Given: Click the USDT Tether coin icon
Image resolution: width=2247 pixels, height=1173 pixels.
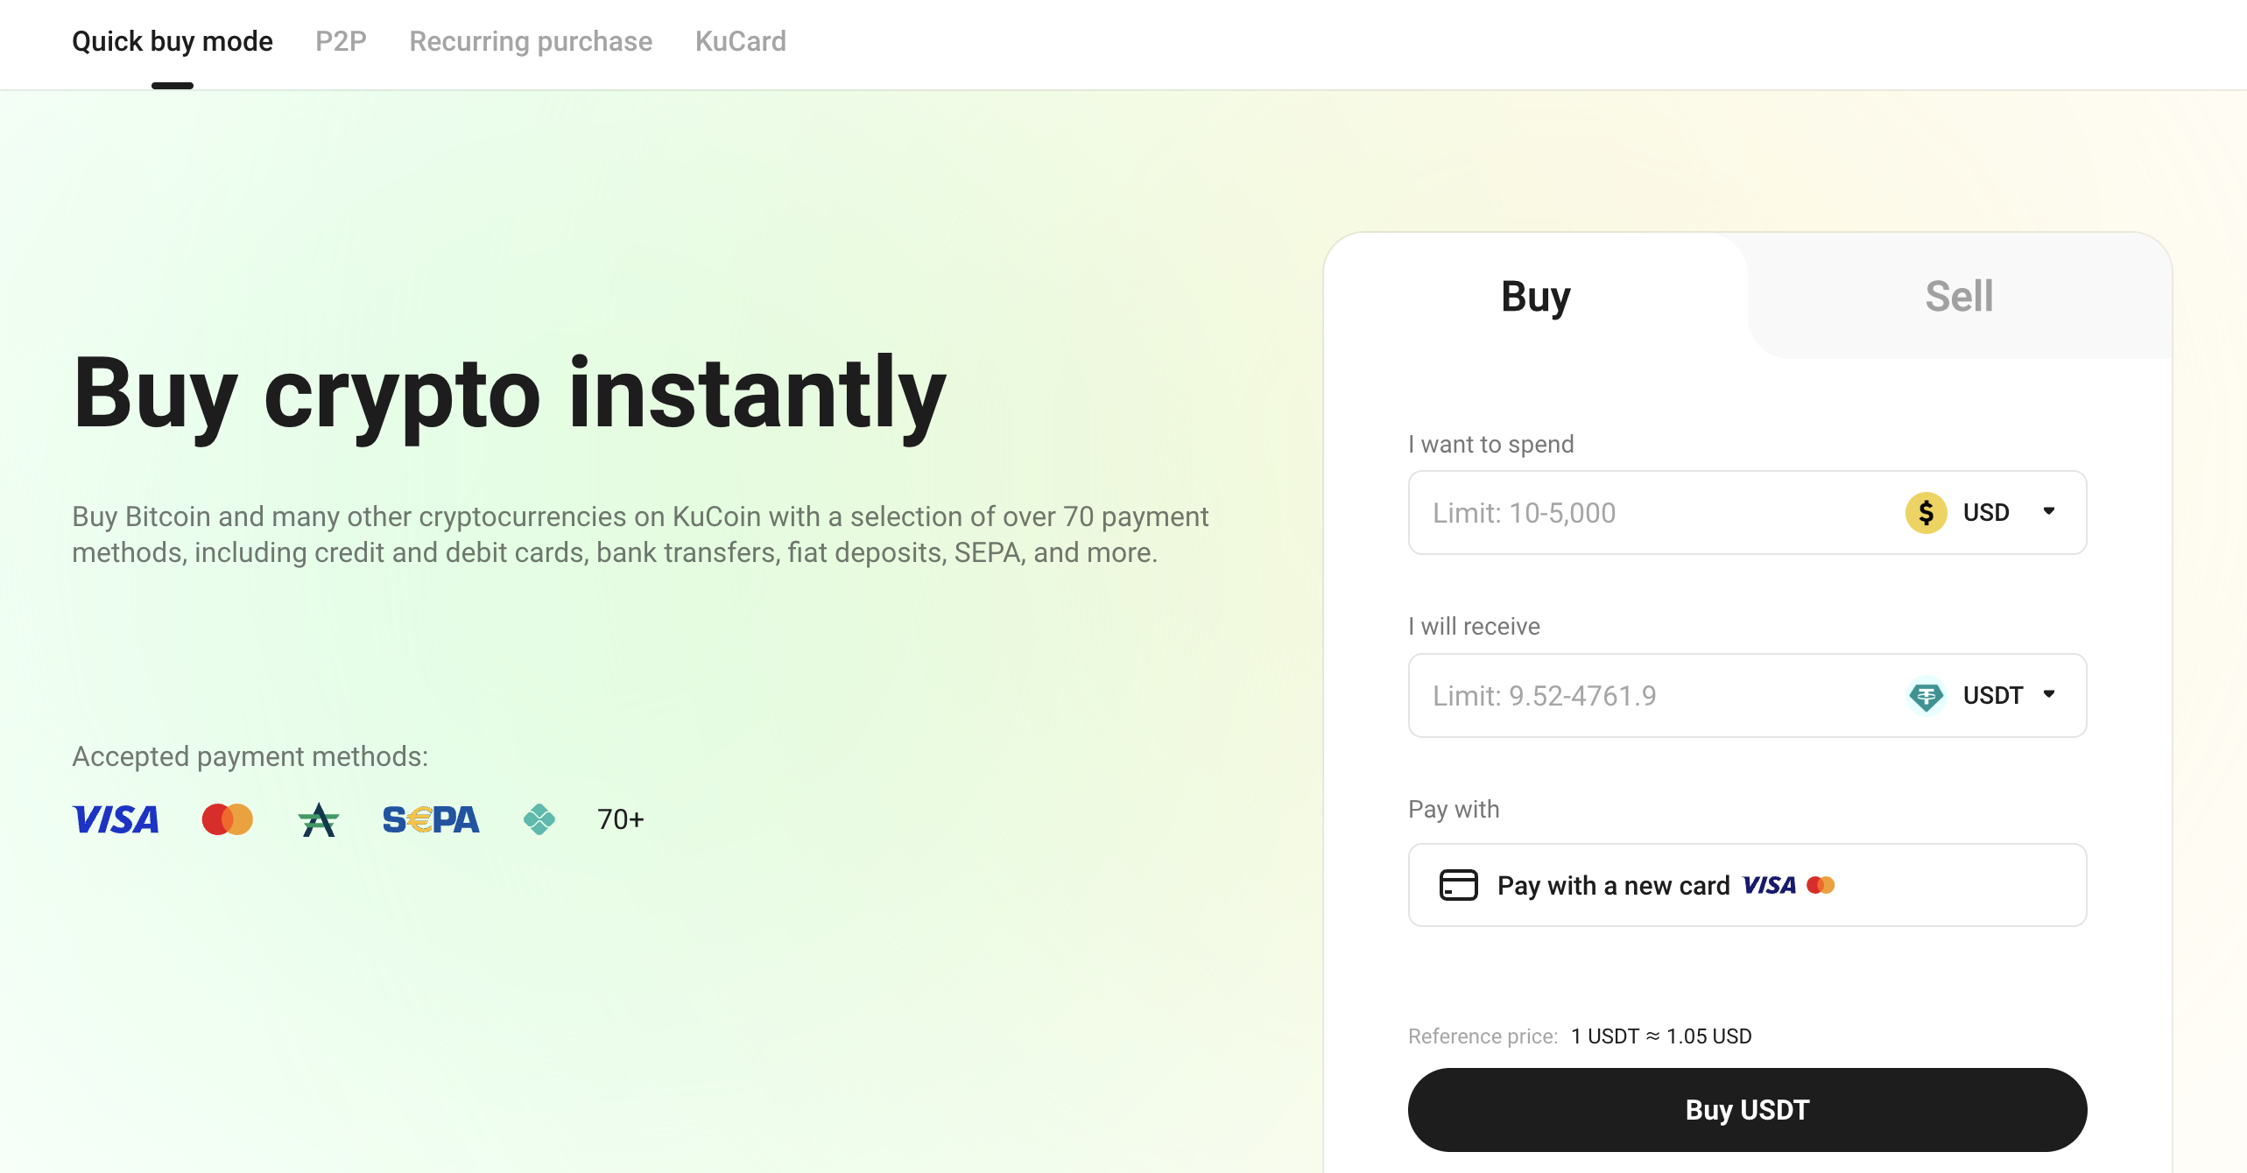Looking at the screenshot, I should [x=1926, y=696].
